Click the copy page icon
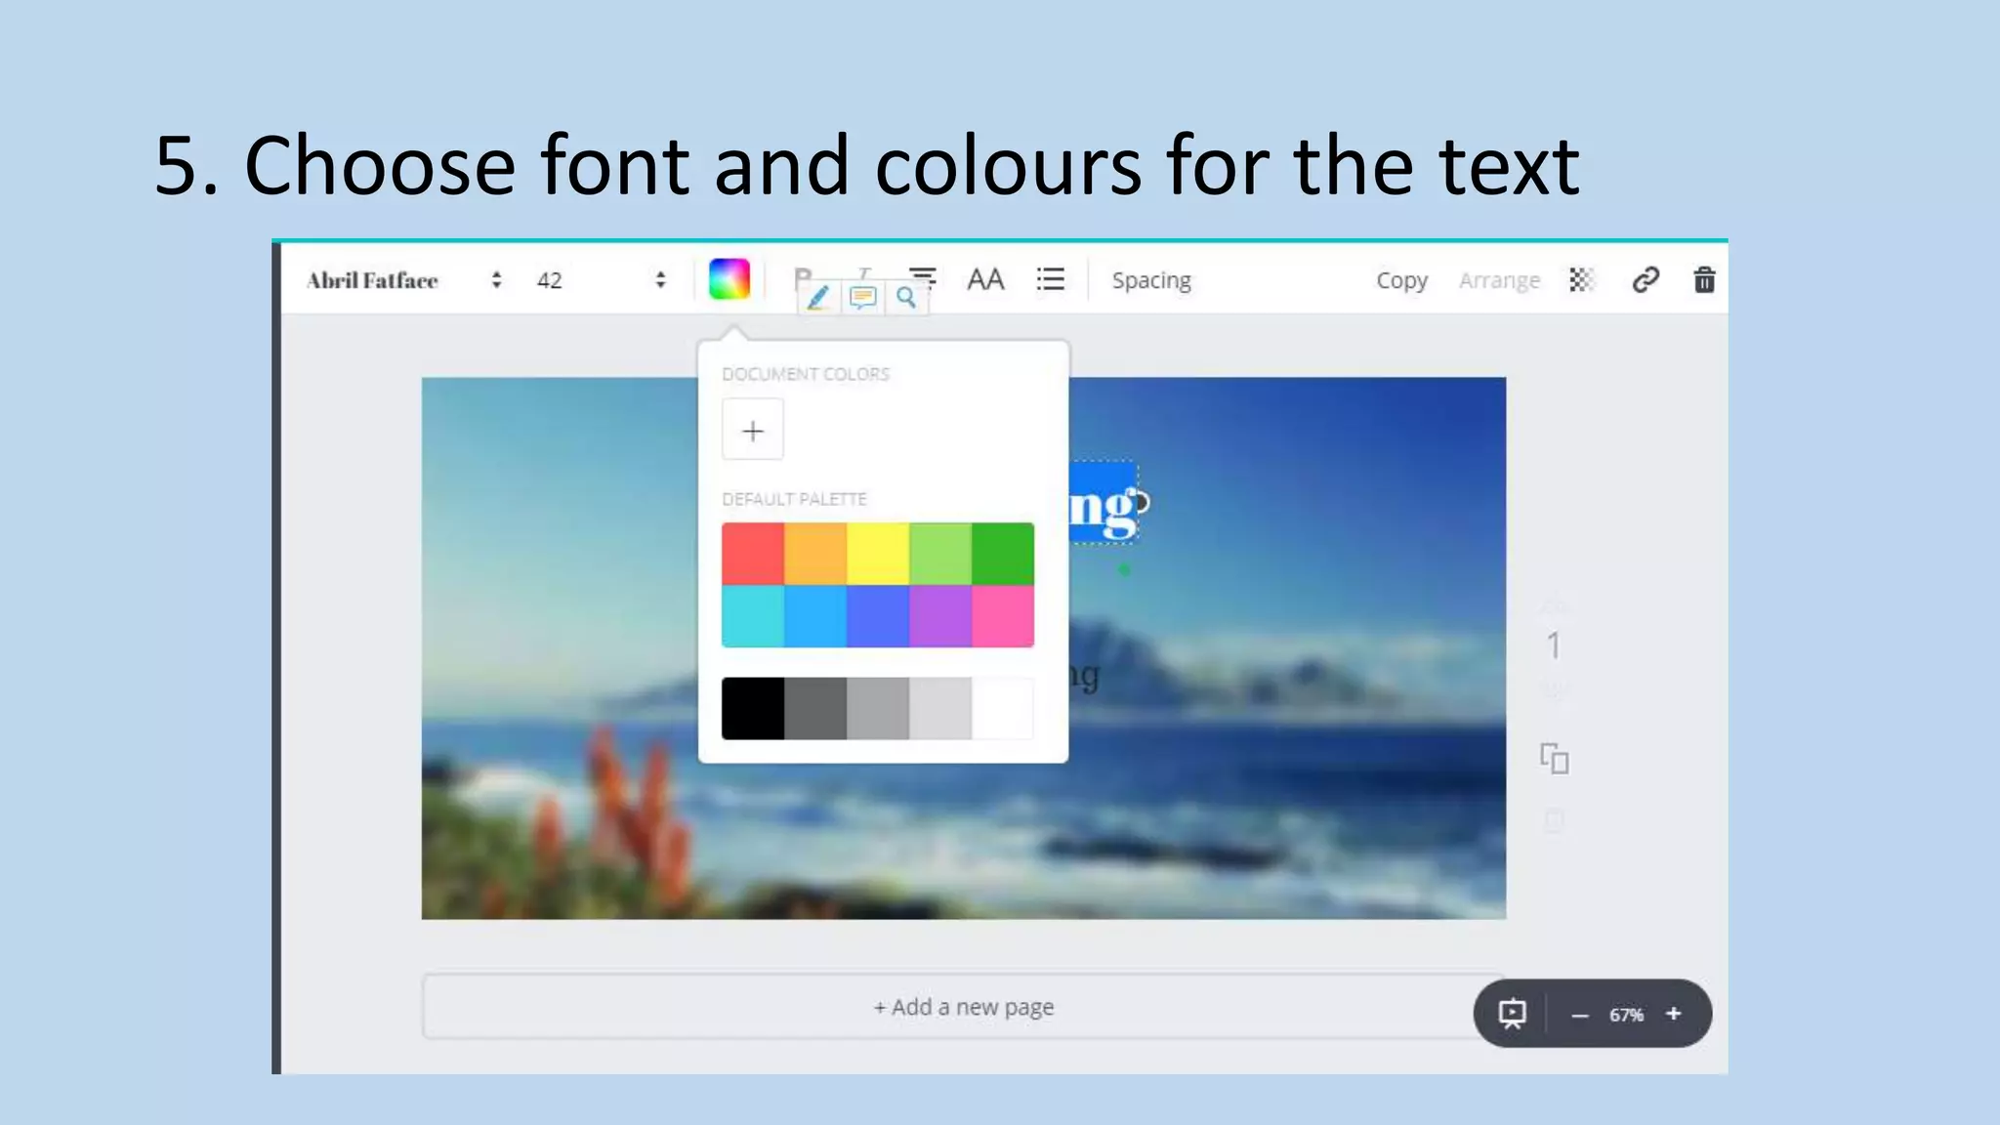This screenshot has width=2000, height=1125. click(1554, 759)
